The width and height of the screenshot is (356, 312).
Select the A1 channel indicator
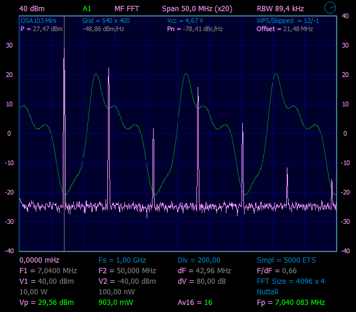click(87, 9)
